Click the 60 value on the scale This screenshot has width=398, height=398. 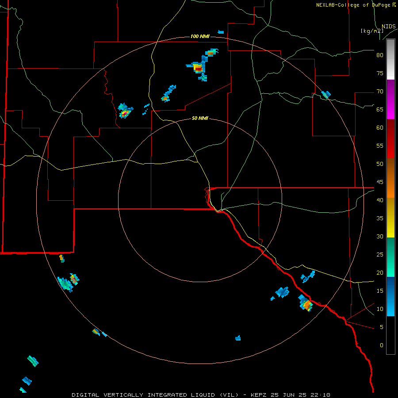[x=380, y=128]
